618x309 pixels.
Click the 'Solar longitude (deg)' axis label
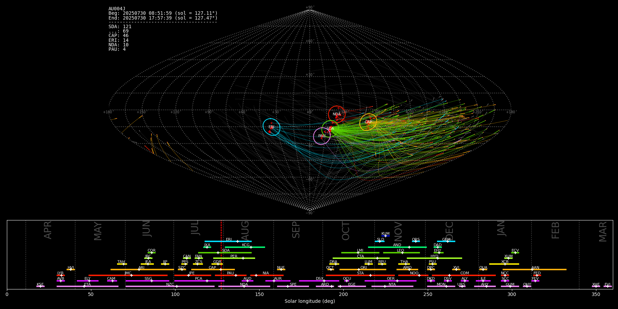point(310,301)
